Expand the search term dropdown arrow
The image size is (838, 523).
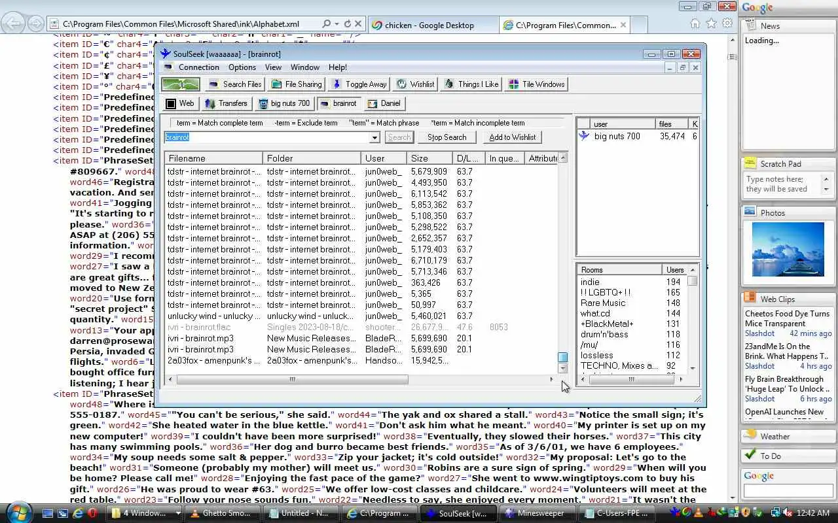tap(374, 137)
